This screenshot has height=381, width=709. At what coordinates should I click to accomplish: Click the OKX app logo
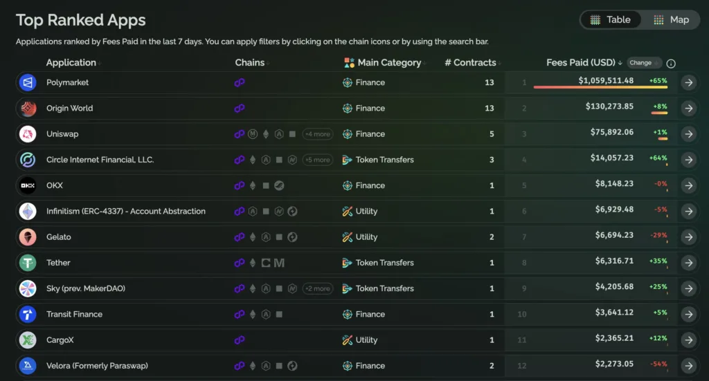point(28,185)
